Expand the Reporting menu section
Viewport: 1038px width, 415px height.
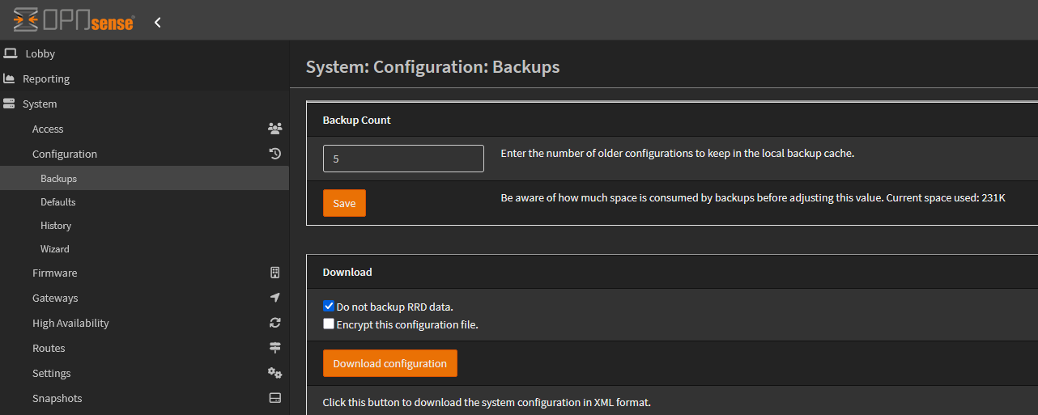click(46, 78)
